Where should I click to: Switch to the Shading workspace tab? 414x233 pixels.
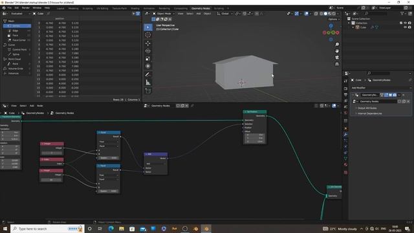(x=135, y=8)
